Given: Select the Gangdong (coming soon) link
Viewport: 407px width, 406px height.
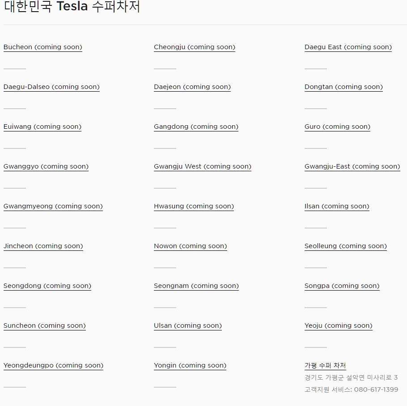Looking at the screenshot, I should coord(196,127).
